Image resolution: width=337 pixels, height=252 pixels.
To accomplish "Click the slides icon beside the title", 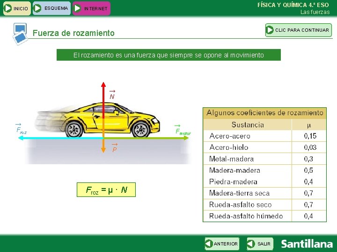I will point(20,34).
